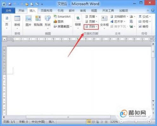This screenshot has width=157, height=126.
Task: Insert a 图表 (Chart)
Action: click(x=59, y=21)
